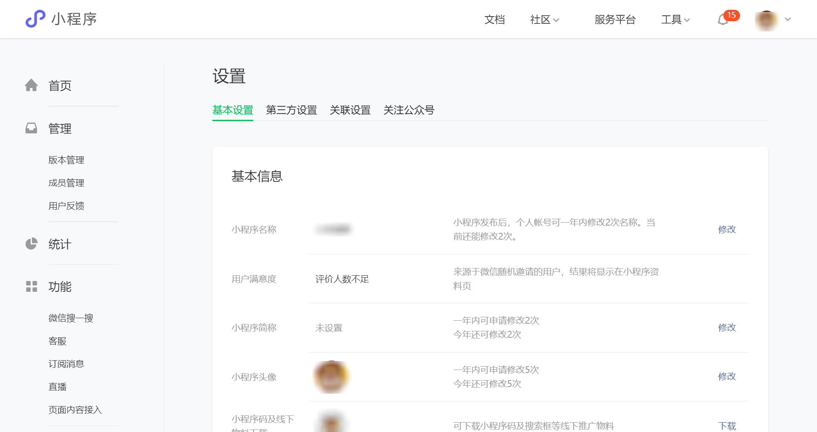This screenshot has height=432, width=817.
Task: Click 修改 next to 小程序名称
Action: tap(727, 229)
